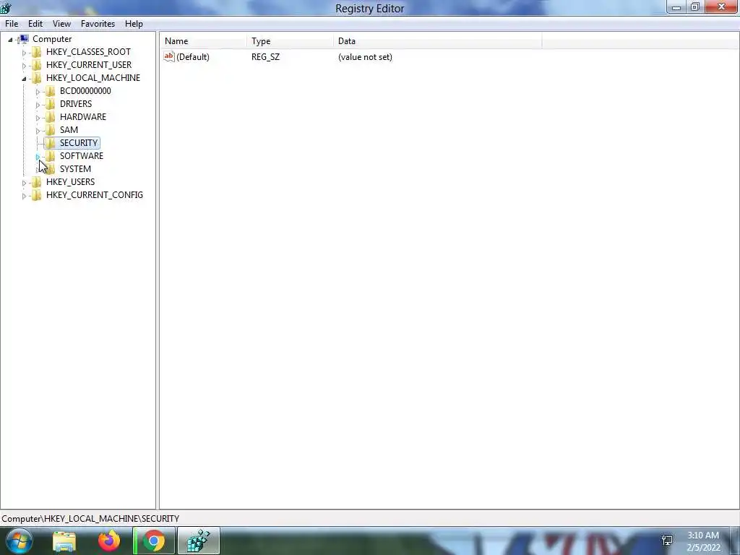Open the Windows Start orb
740x555 pixels.
pos(19,541)
